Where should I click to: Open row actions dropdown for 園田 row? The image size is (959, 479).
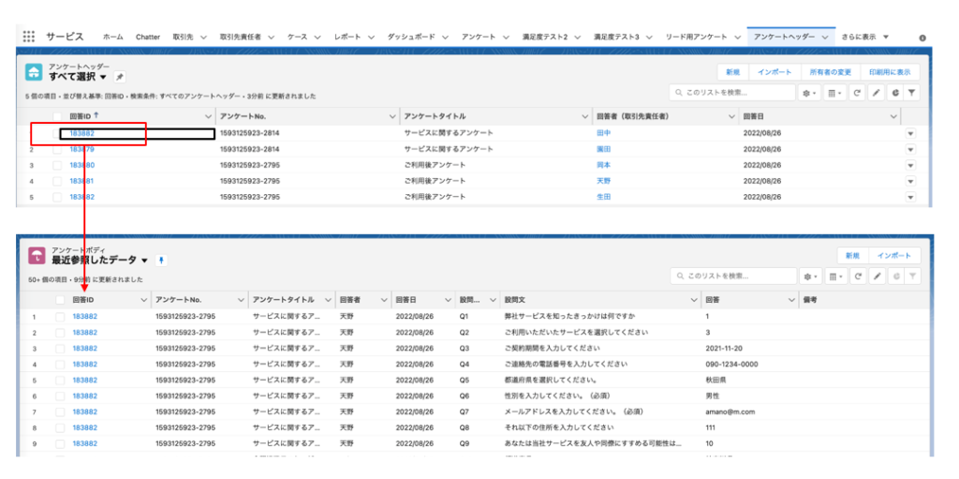click(910, 149)
